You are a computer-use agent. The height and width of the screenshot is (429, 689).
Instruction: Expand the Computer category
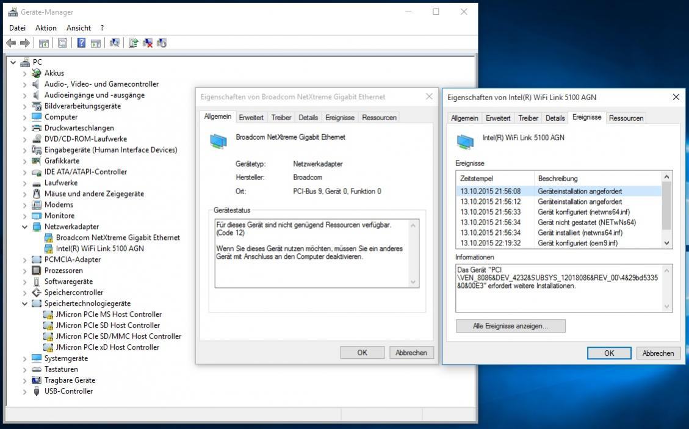(24, 117)
